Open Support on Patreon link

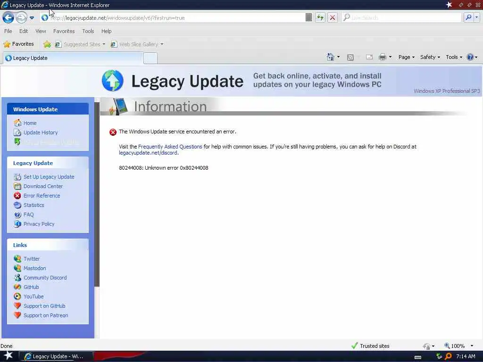(x=46, y=315)
